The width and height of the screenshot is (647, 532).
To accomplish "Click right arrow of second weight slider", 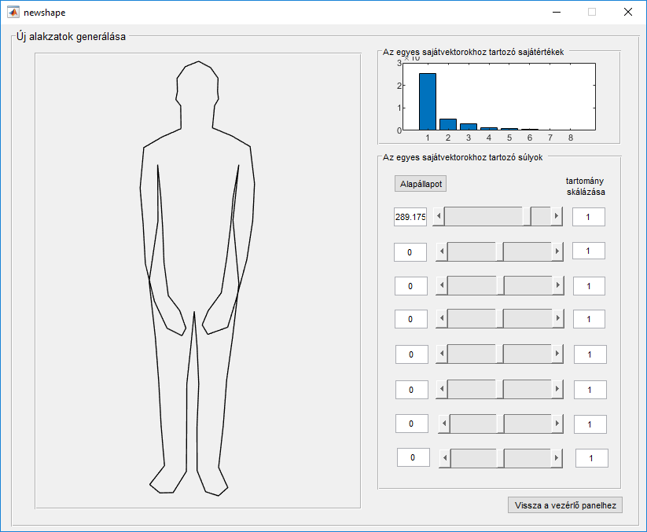I will [557, 251].
